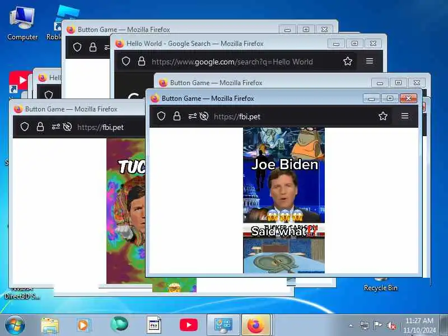The height and width of the screenshot is (336, 448).
Task: Open YouTube shortcut in taskbar
Action: (189, 325)
